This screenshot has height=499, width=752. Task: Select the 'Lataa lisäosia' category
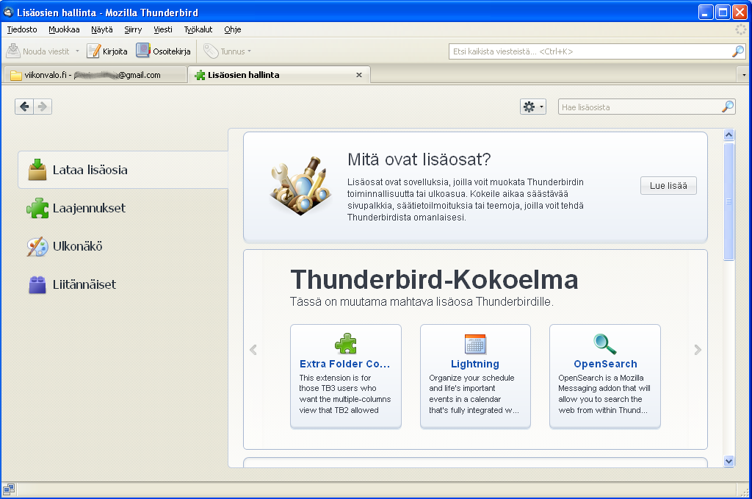(x=123, y=170)
